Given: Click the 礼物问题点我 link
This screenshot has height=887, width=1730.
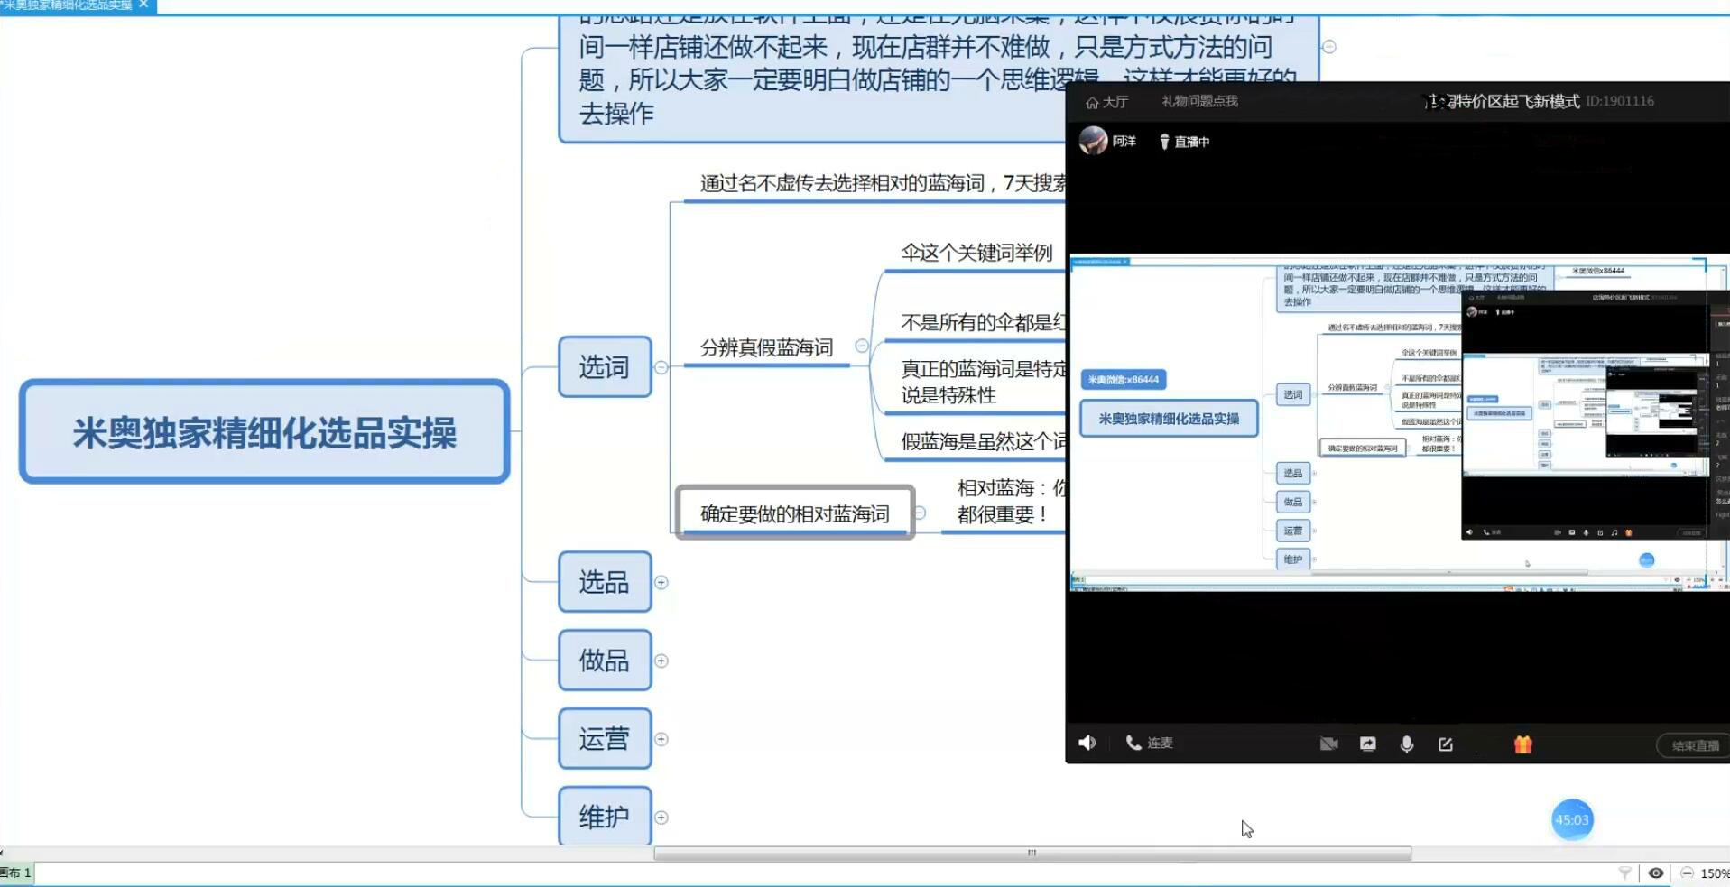Looking at the screenshot, I should tap(1199, 101).
